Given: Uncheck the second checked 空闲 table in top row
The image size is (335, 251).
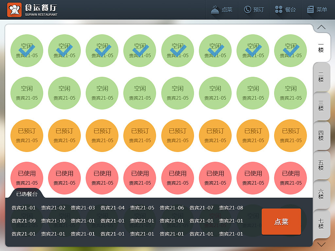Looking at the screenshot, I should tap(64, 51).
